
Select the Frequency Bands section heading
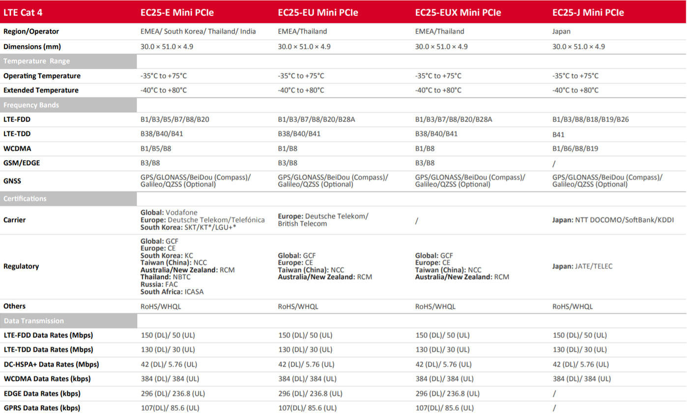coord(68,105)
